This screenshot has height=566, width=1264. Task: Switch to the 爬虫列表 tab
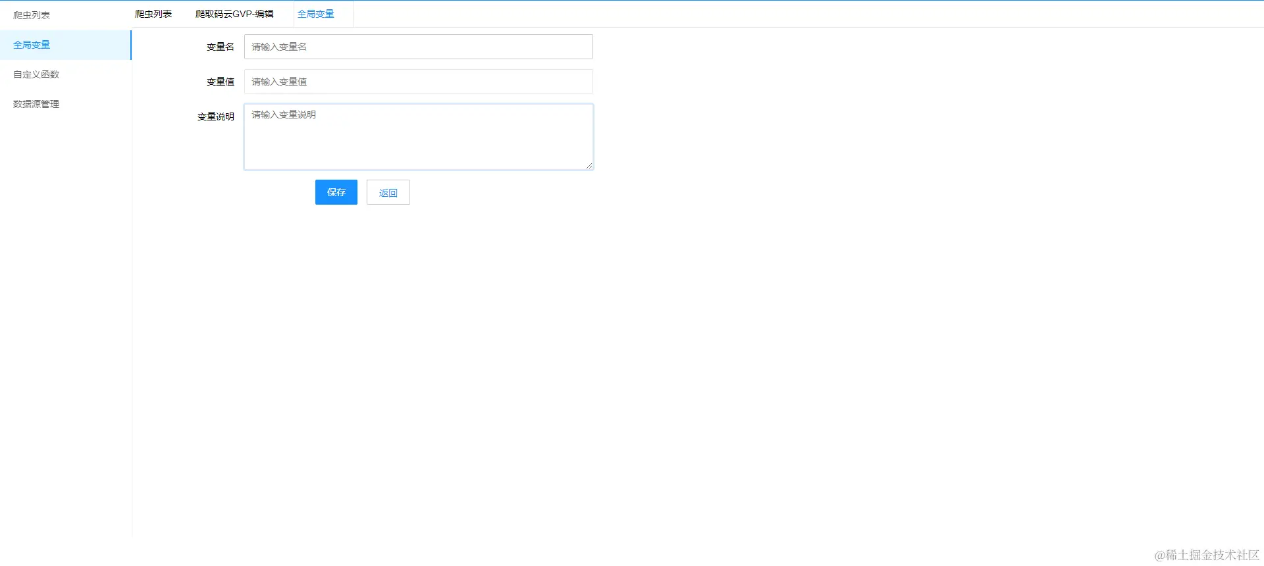tap(153, 14)
